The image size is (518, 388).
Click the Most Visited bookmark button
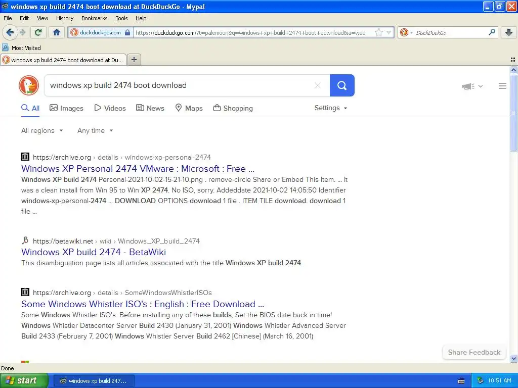tap(21, 48)
